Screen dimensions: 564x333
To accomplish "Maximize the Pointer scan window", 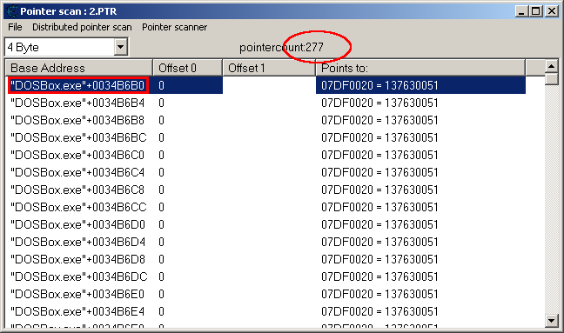I will [536, 11].
